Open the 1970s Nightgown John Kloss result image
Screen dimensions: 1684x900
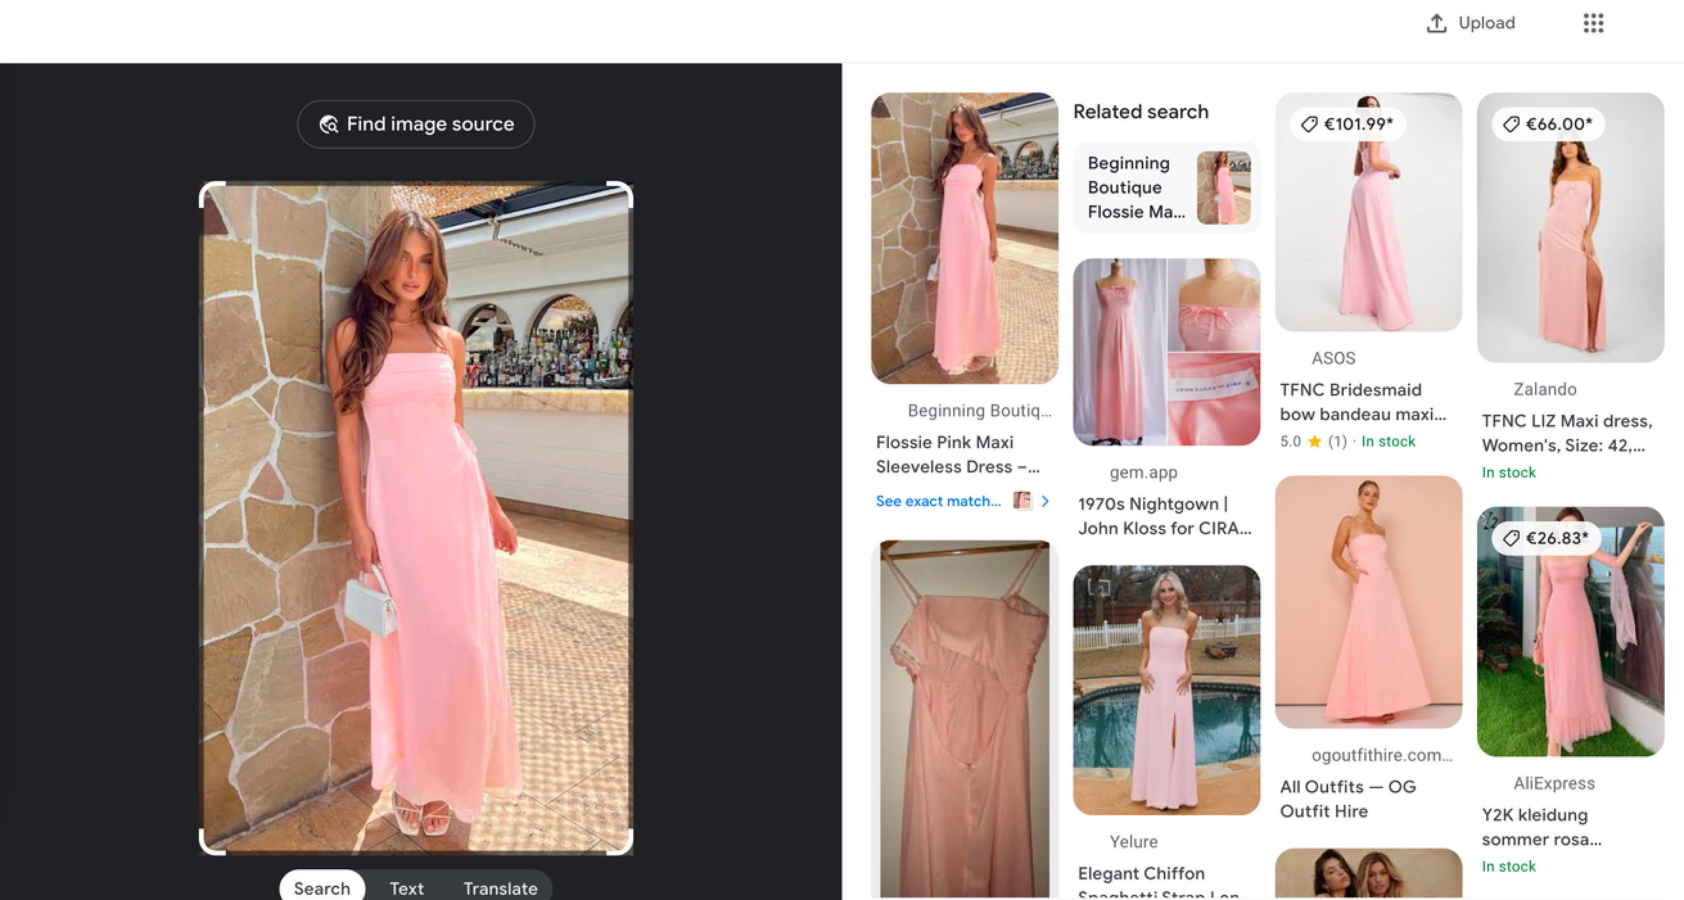pyautogui.click(x=1166, y=352)
